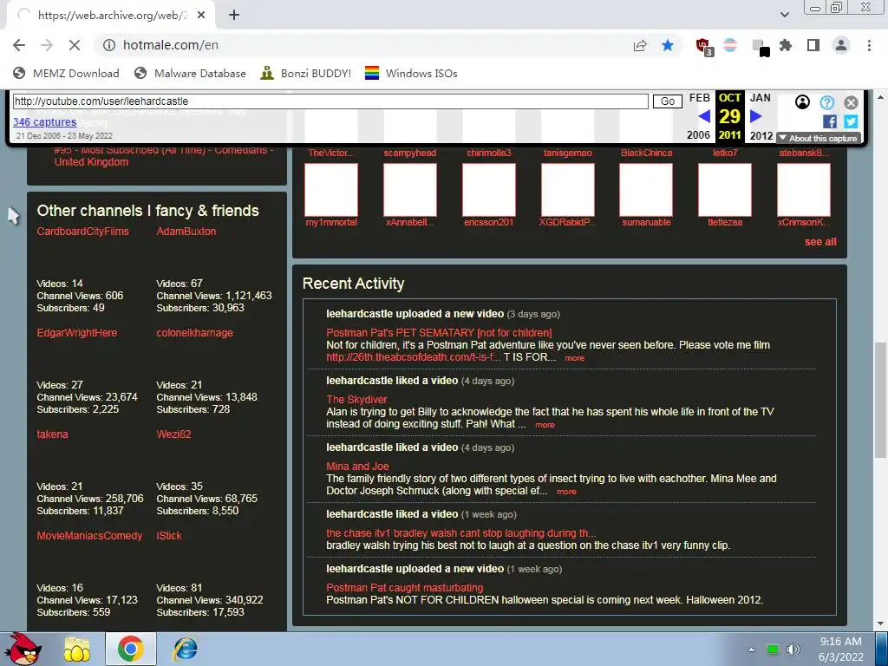888x666 pixels.
Task: Click see all subscribers link
Action: [x=820, y=242]
